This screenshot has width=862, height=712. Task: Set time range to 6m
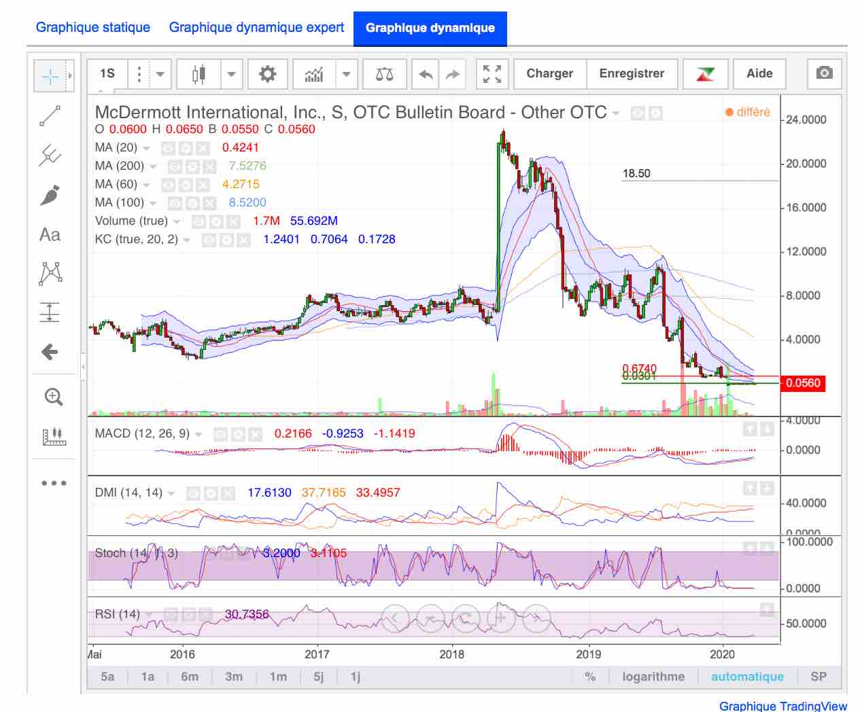click(x=190, y=677)
